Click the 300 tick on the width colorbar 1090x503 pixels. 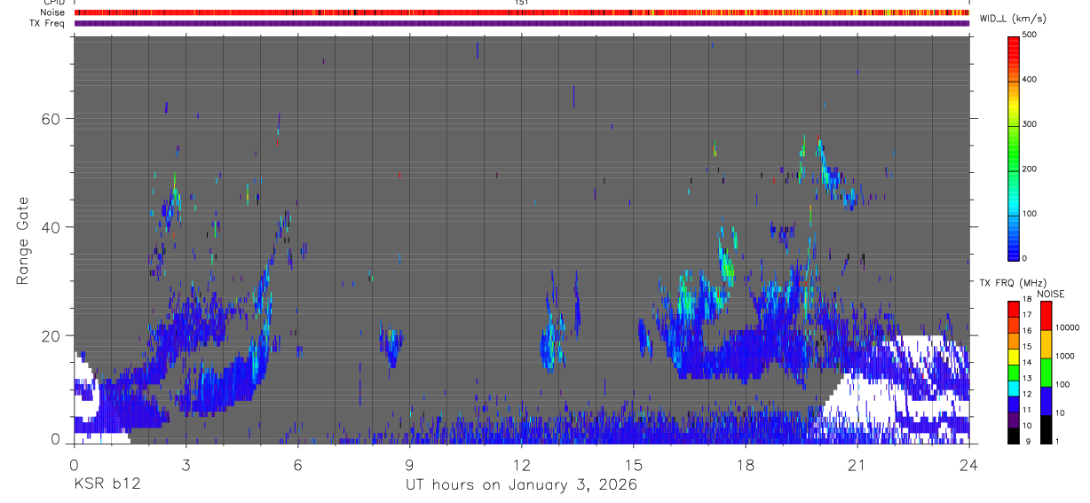[x=1030, y=124]
